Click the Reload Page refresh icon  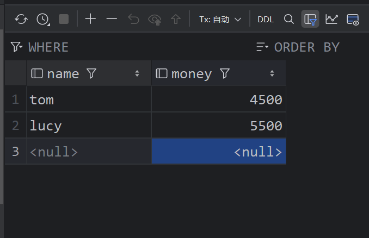pyautogui.click(x=21, y=19)
